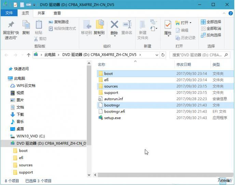235x185 pixels.
Task: Click Invert Selection in the ribbon
Action: (211, 35)
